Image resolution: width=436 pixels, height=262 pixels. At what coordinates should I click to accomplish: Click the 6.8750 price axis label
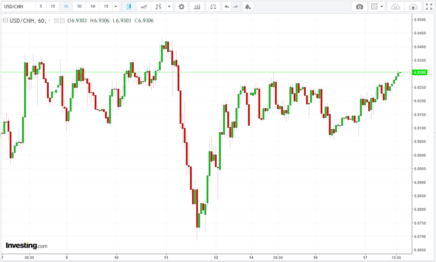coord(420,223)
